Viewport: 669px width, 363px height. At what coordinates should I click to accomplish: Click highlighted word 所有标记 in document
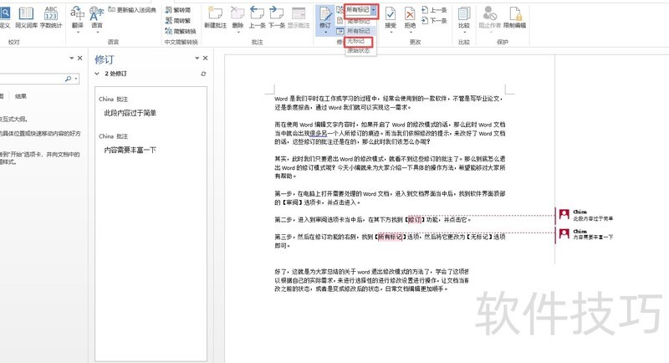coord(390,237)
